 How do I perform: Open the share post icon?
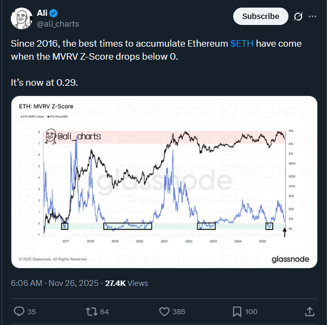[x=309, y=311]
